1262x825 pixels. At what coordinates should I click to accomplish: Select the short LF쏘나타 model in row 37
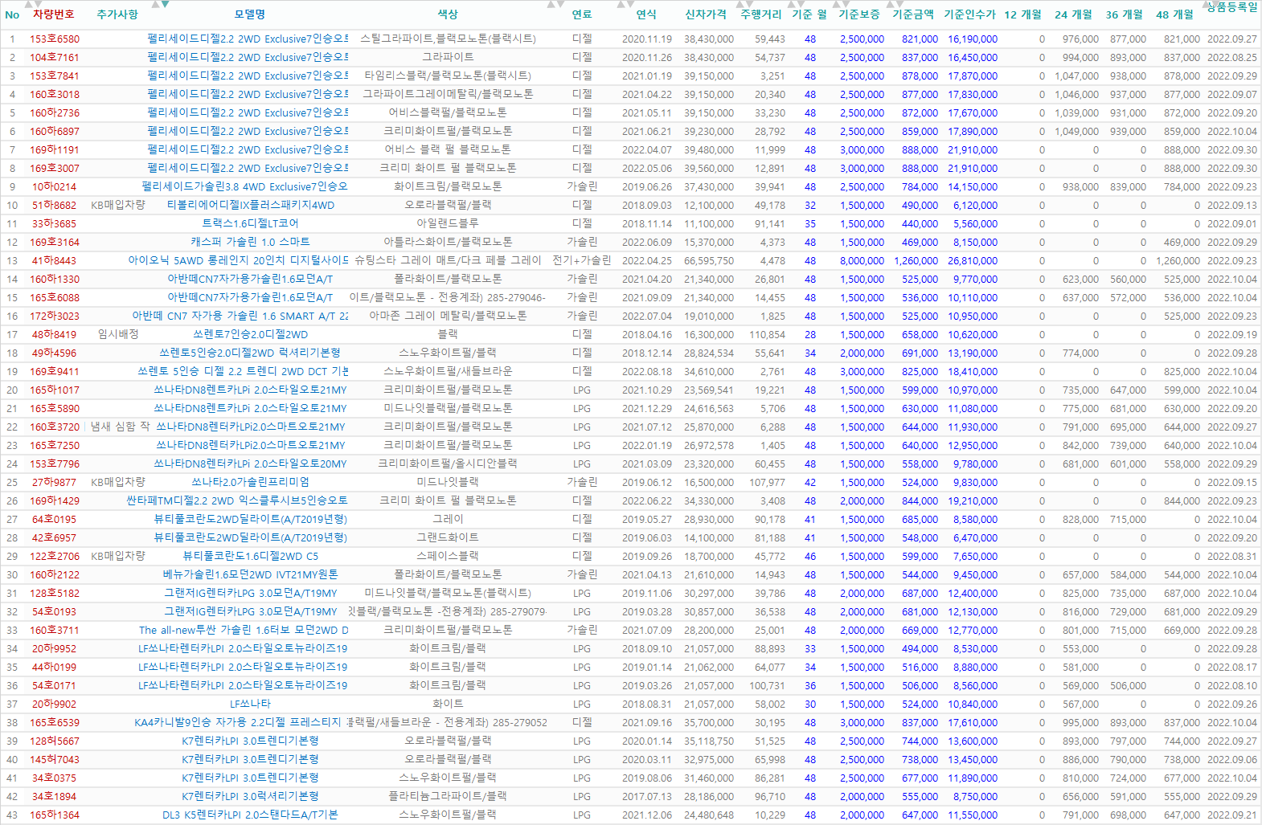coord(250,704)
